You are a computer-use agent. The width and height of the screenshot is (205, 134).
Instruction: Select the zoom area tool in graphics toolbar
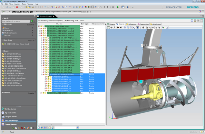108,28
